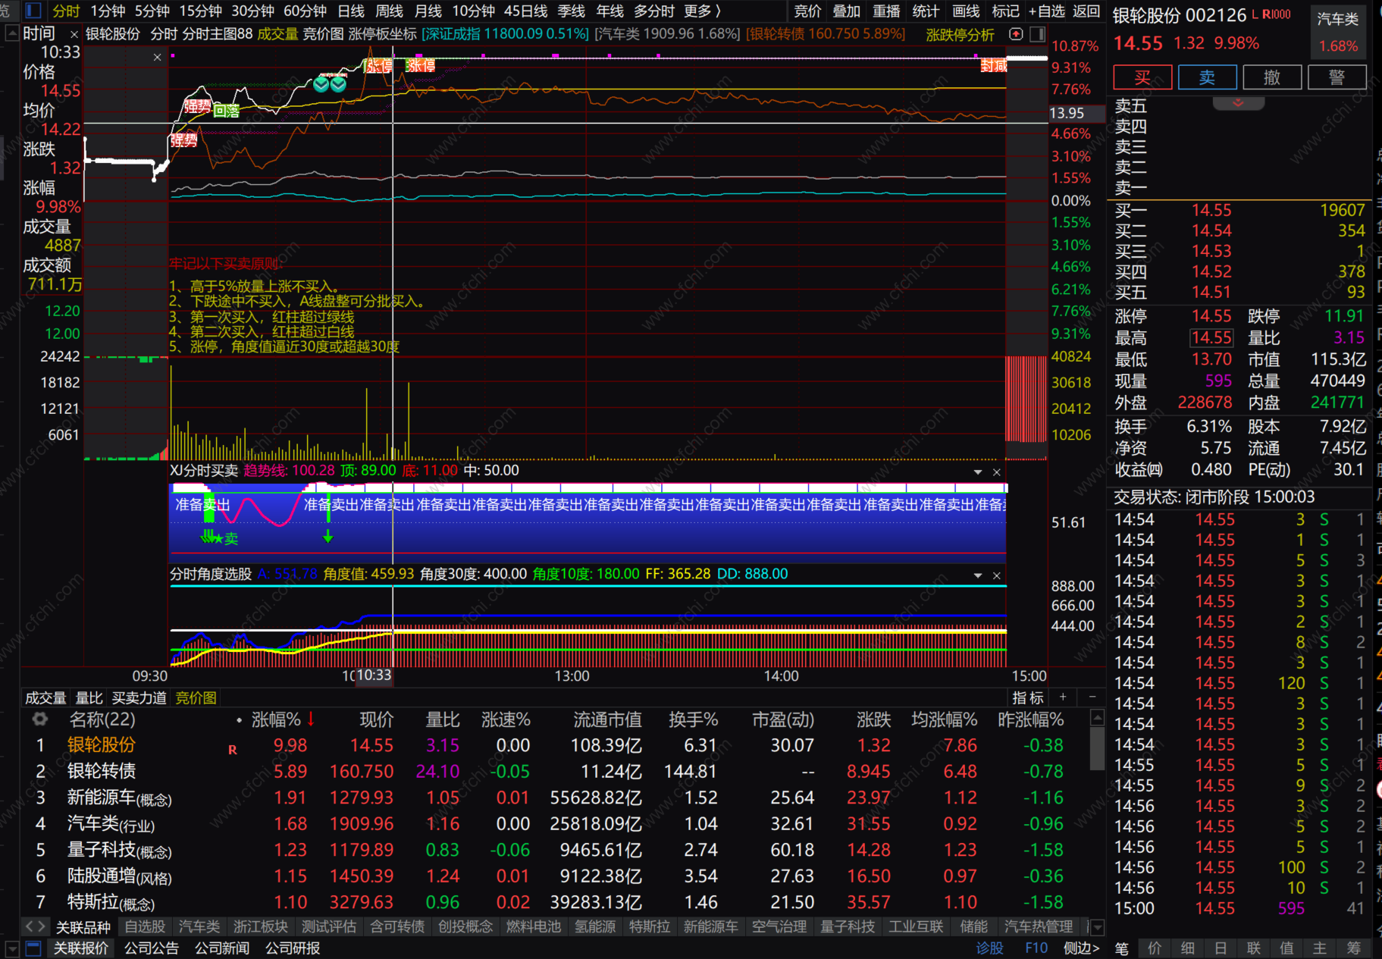Screen dimensions: 1382x959
Task: Expand the bottom-left dropdown triangle
Action: (x=11, y=948)
